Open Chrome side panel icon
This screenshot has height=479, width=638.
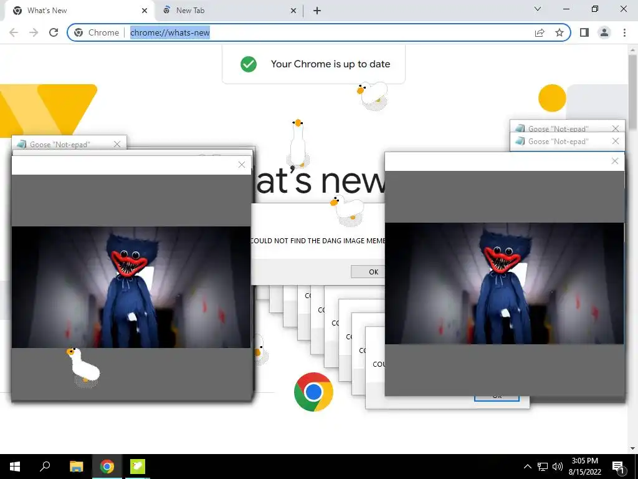pyautogui.click(x=584, y=32)
